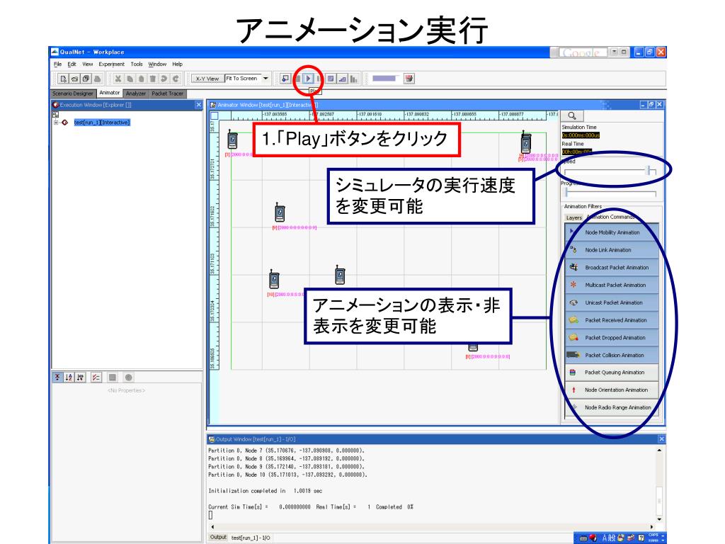
Task: Click the X-Y View button
Action: 207,79
